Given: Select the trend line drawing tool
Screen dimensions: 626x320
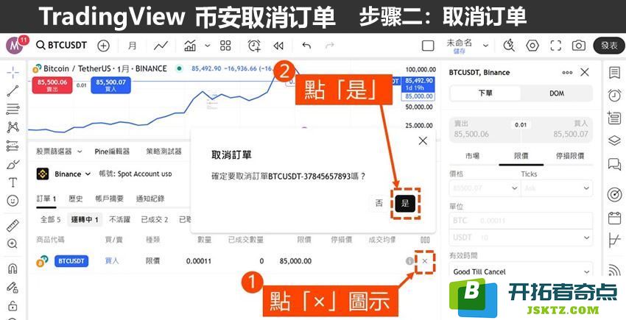Looking at the screenshot, I should tap(13, 91).
